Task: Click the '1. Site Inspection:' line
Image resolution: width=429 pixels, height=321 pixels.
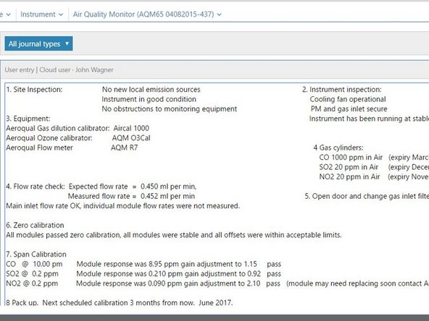Action: point(34,90)
